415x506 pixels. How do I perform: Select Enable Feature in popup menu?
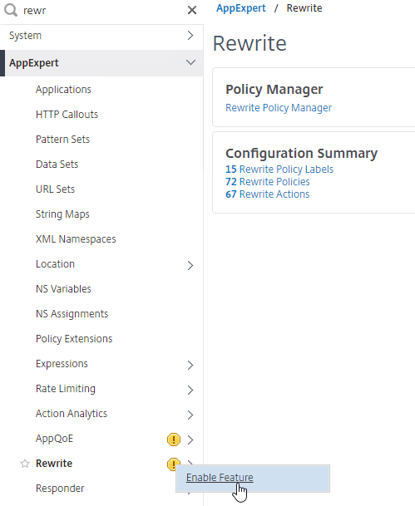point(220,478)
